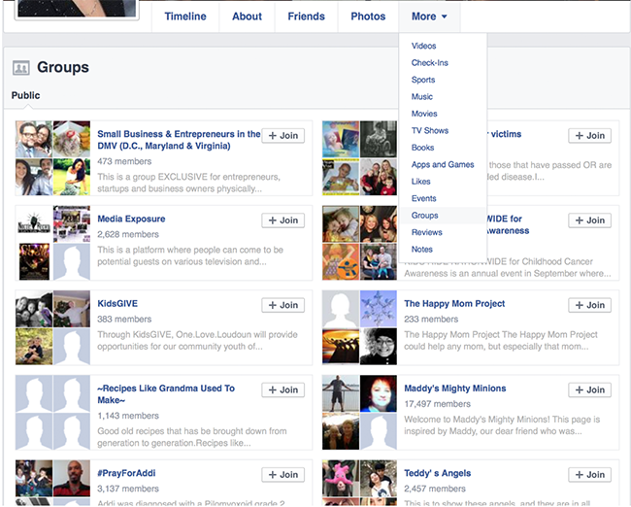Switch to the Friends tab
Viewport: 631px width, 507px height.
tap(306, 17)
